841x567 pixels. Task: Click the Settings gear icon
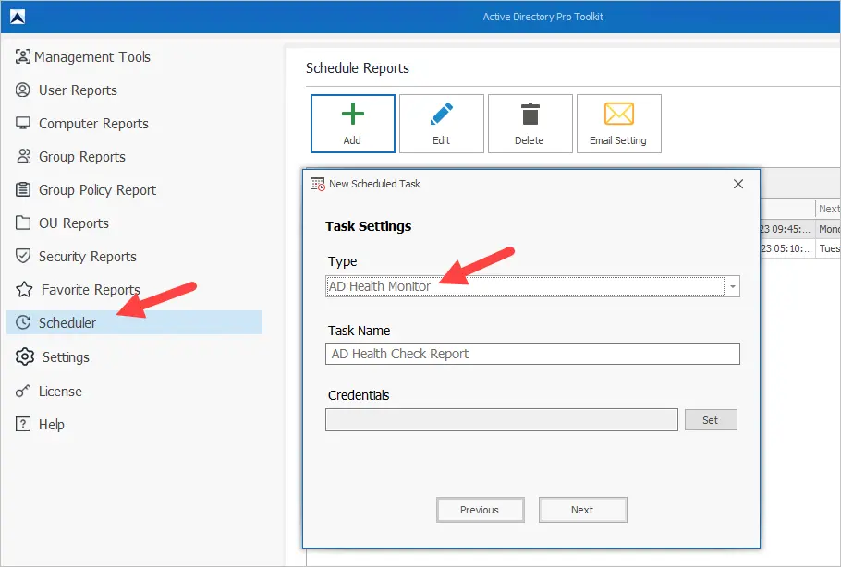[25, 356]
